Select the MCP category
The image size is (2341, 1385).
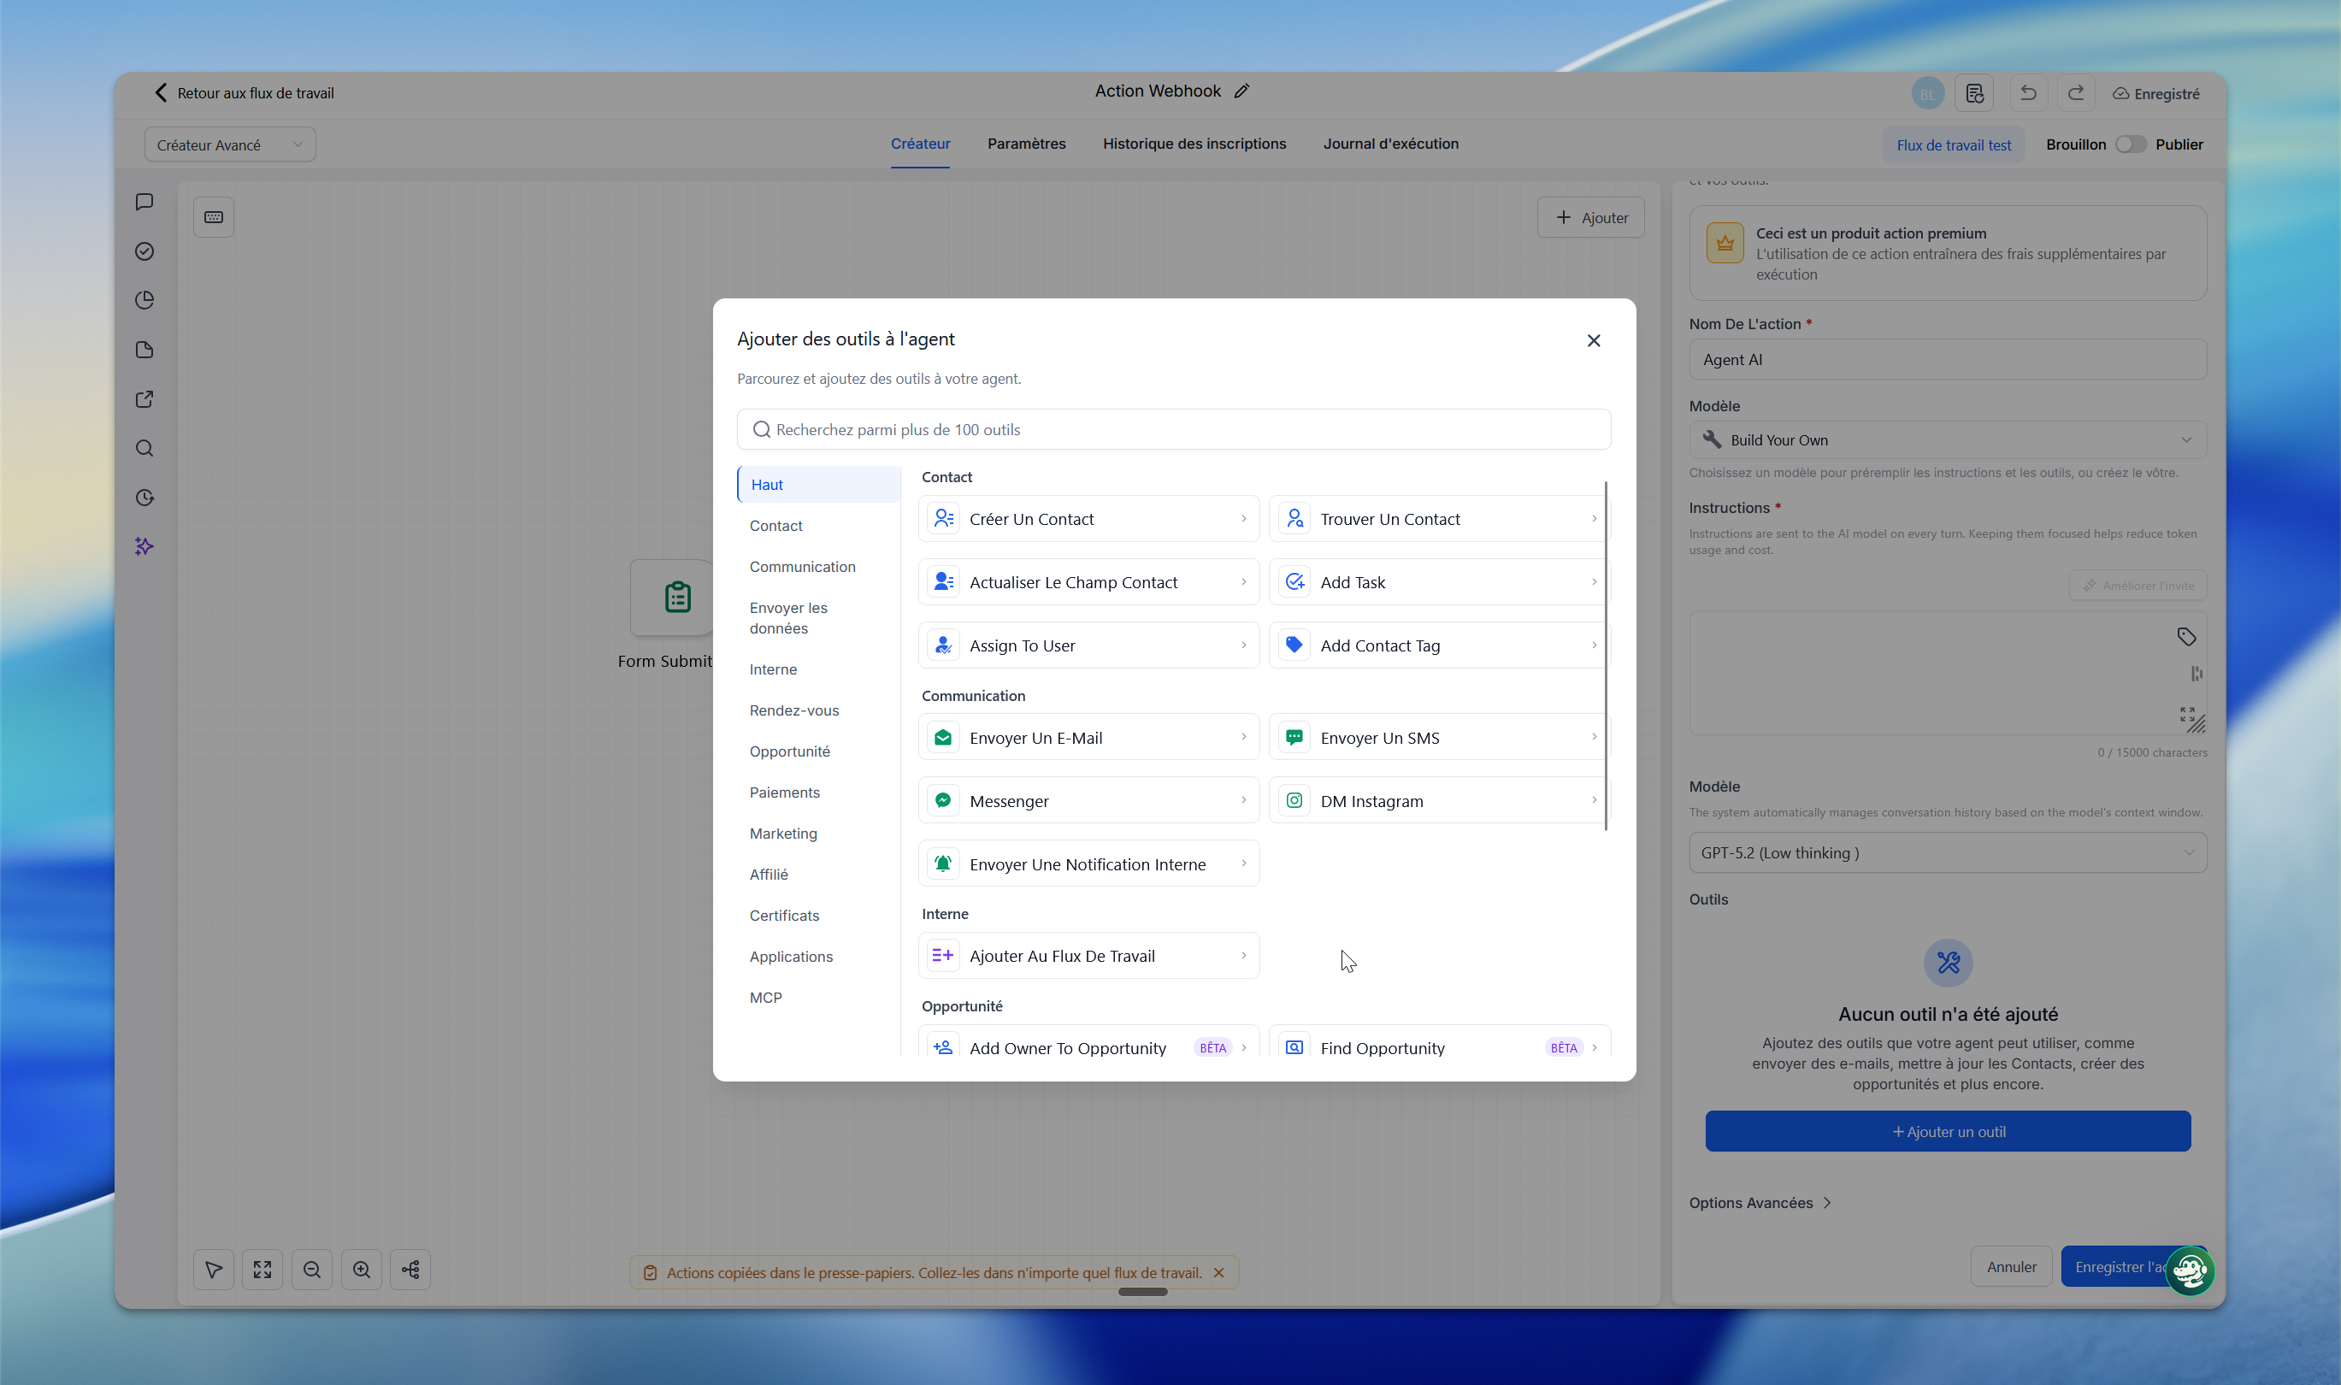click(766, 998)
